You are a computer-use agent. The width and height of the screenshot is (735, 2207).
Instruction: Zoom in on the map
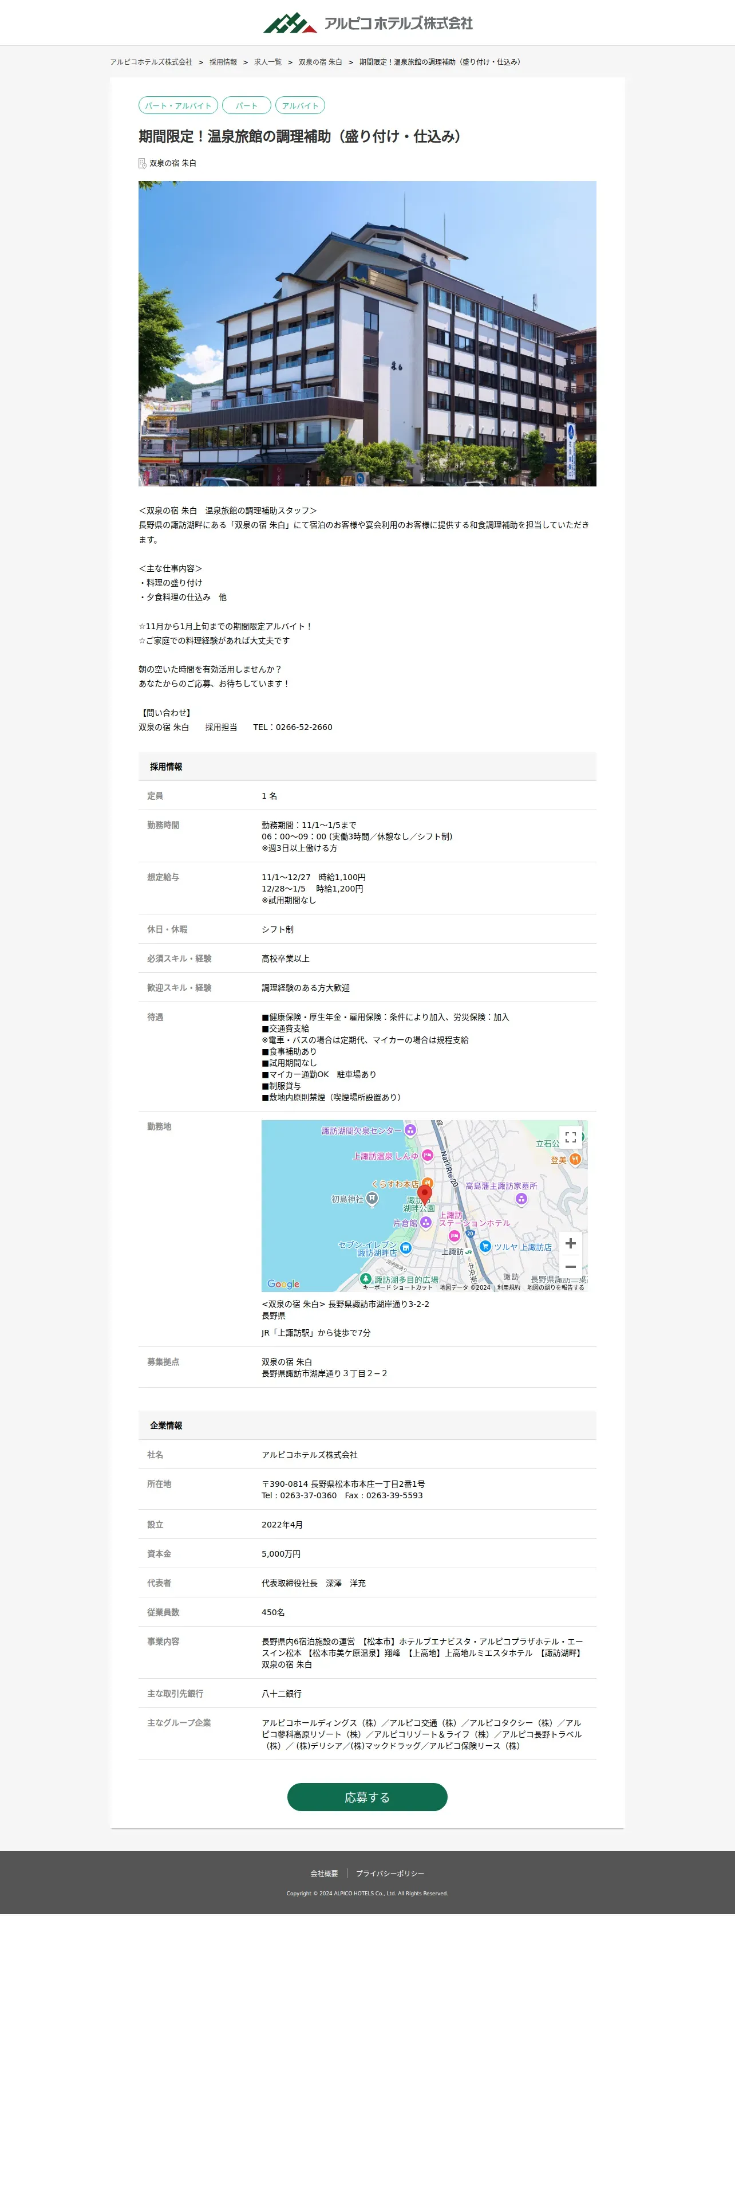(x=570, y=1243)
